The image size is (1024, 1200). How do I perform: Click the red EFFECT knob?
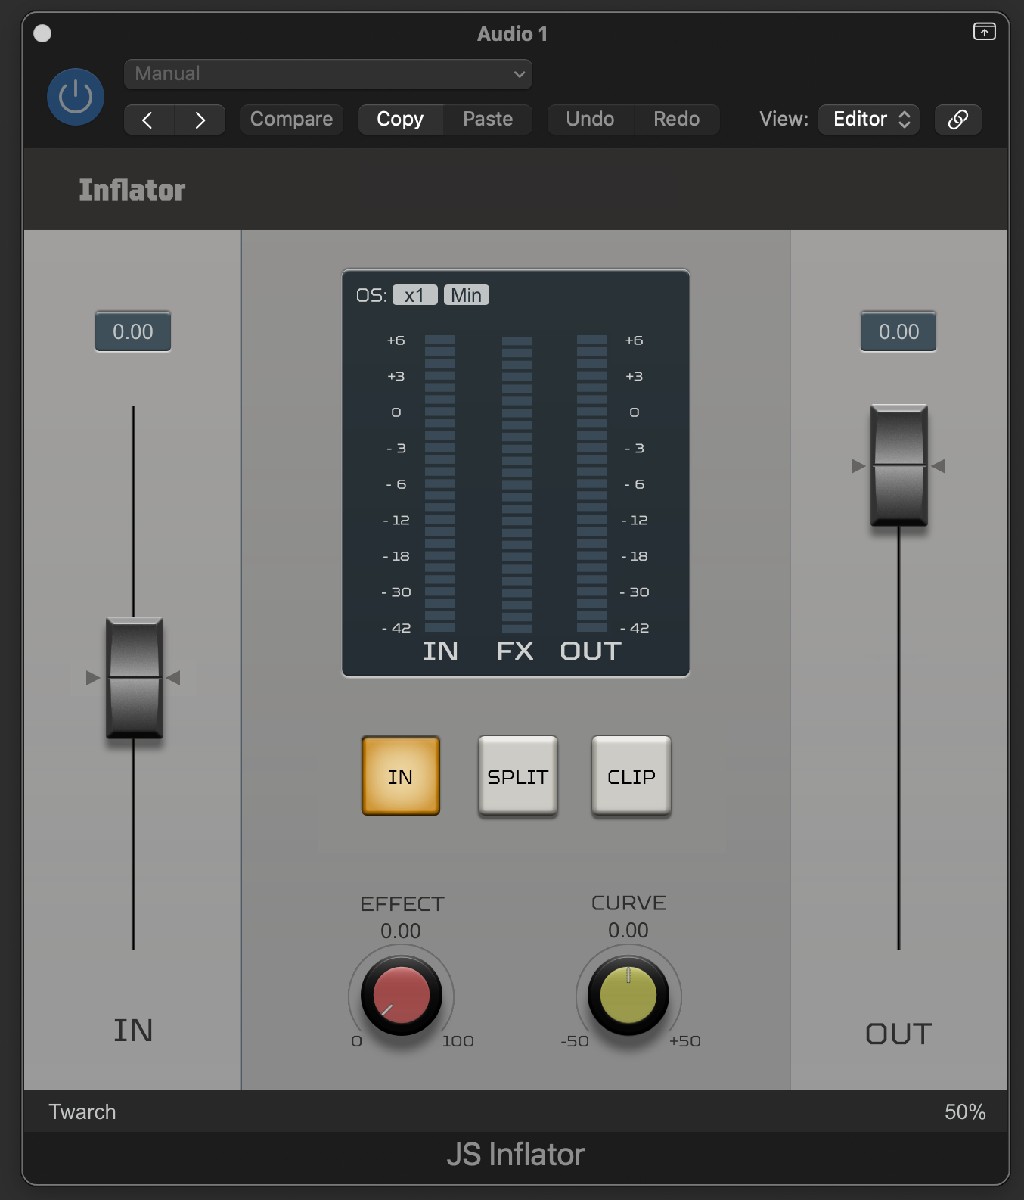[x=401, y=995]
